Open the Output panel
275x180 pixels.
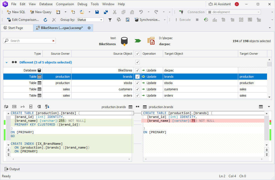point(12,169)
